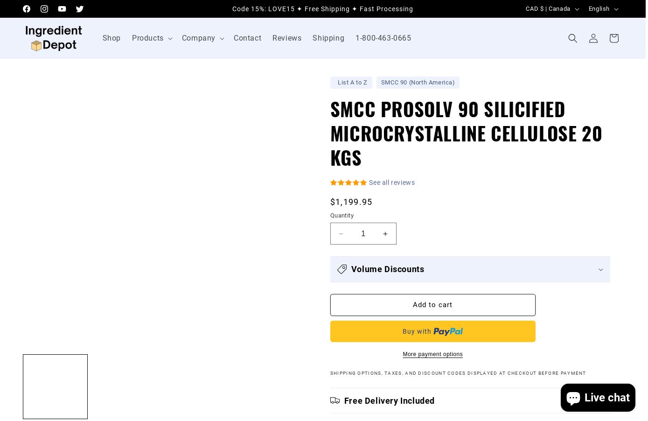
Task: Expand the Products menu
Action: pyautogui.click(x=152, y=38)
